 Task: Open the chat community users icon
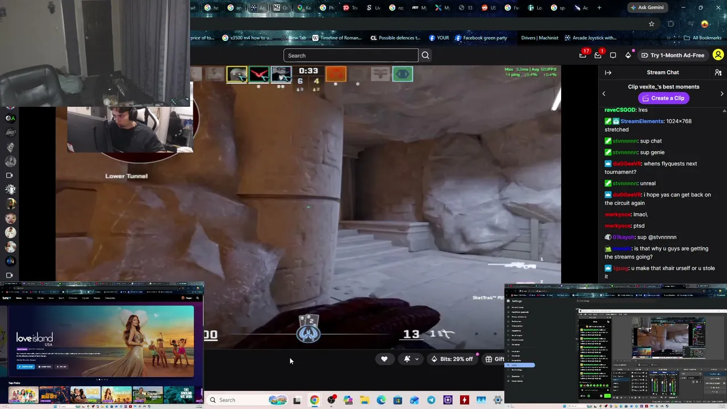point(718,73)
